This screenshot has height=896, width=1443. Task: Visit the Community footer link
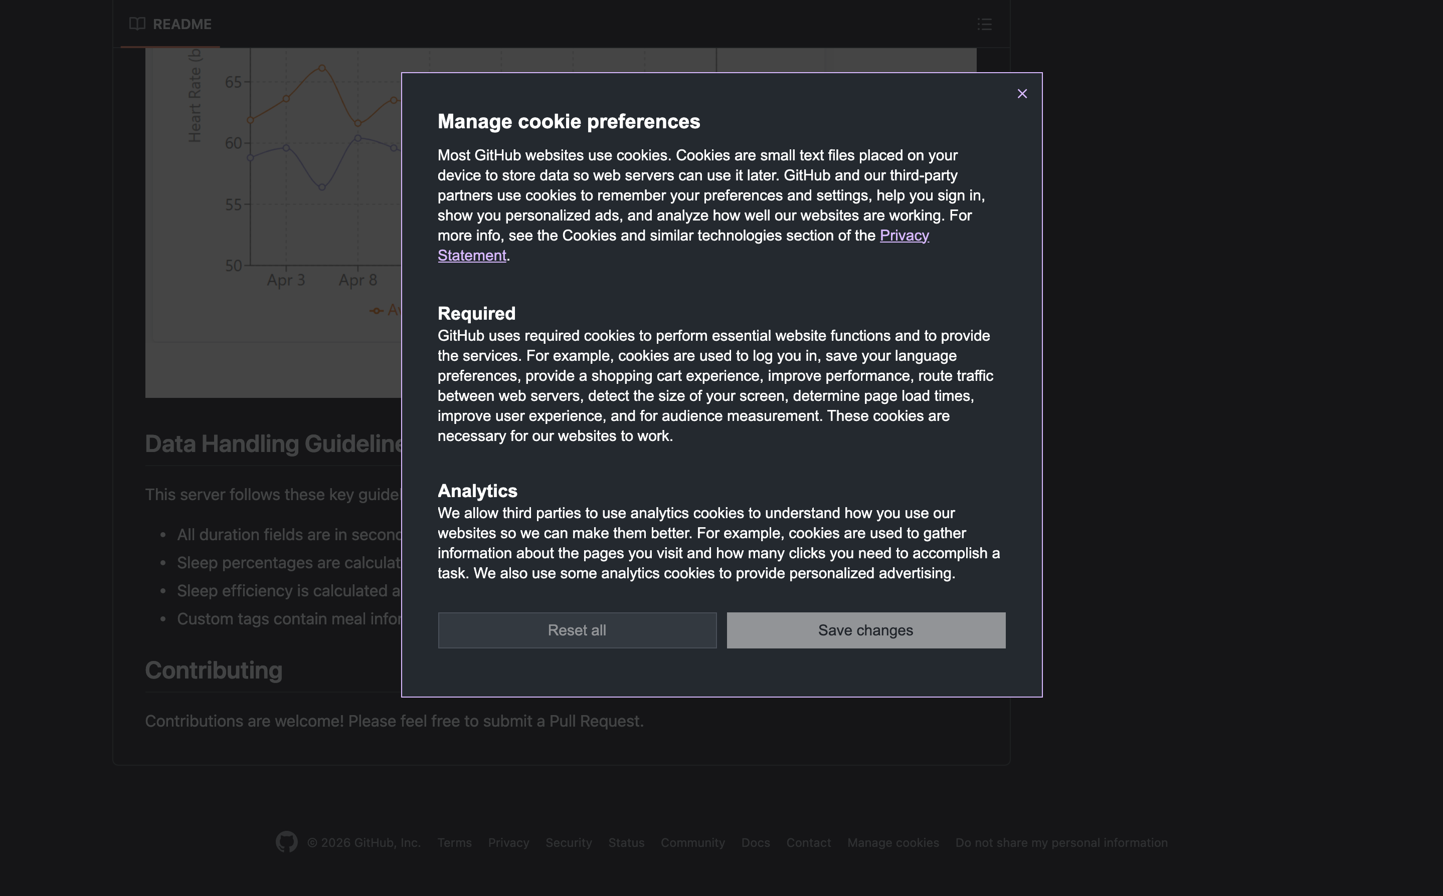click(692, 843)
